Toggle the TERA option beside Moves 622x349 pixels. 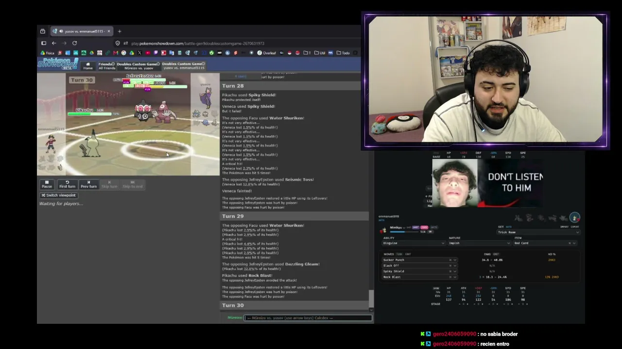400,254
